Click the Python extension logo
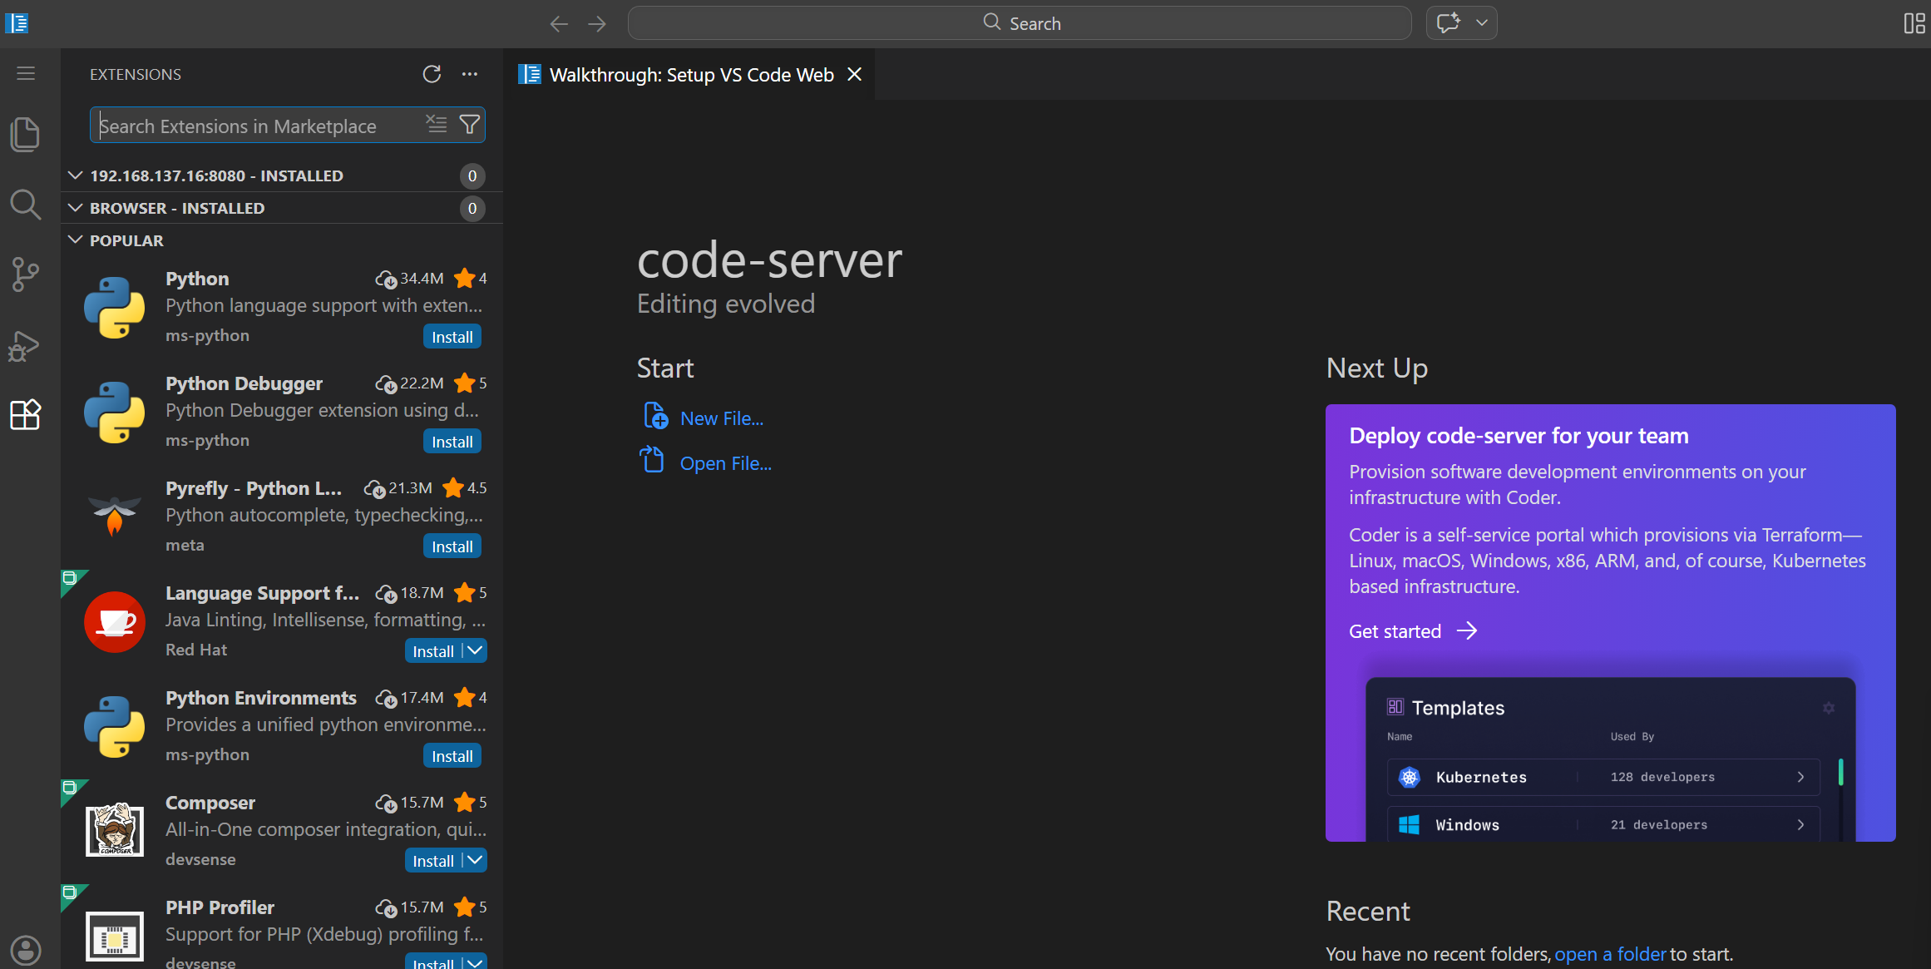Screen dimensions: 1931x969 115,307
